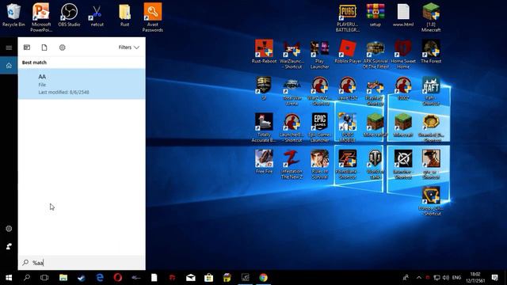Open the Mail app from taskbar
507x285 pixels.
tap(190, 278)
